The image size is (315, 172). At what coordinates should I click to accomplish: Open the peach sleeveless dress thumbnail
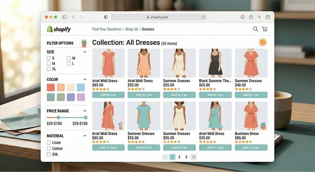click(144, 63)
